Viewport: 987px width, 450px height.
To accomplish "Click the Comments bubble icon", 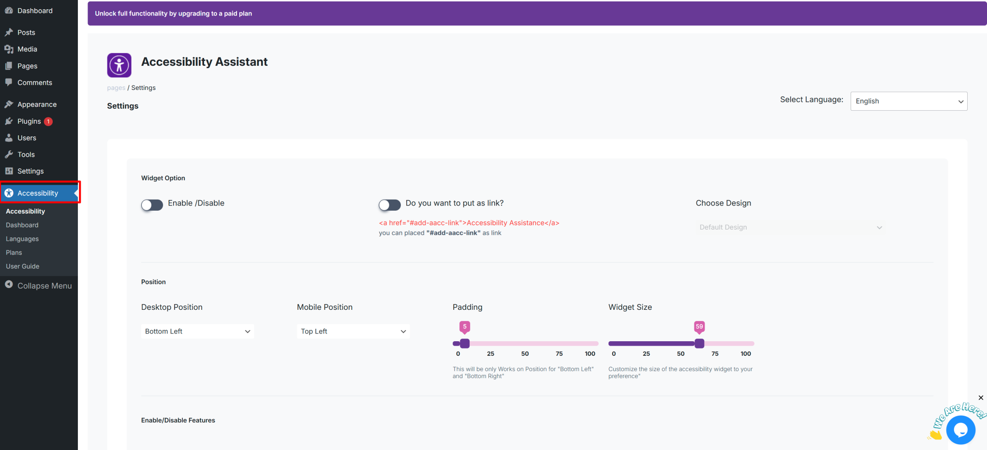I will [9, 83].
